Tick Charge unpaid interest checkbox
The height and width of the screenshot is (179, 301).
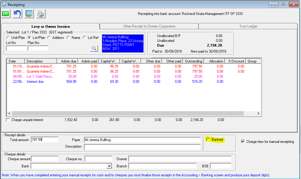coord(8,120)
